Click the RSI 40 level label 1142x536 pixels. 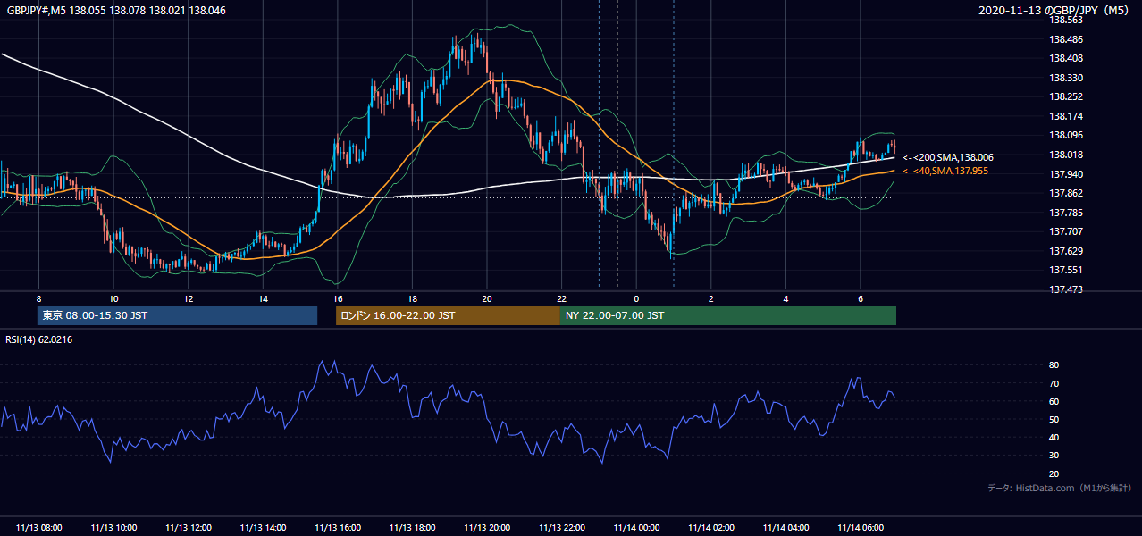(1054, 437)
